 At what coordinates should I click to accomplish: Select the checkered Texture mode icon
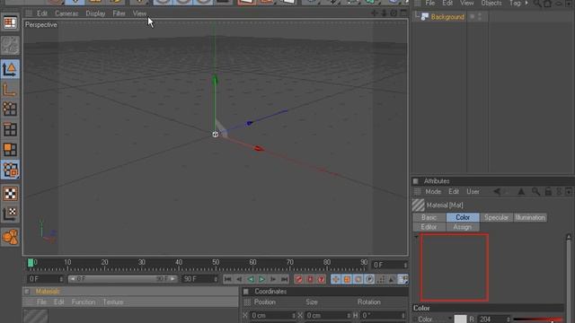10,194
